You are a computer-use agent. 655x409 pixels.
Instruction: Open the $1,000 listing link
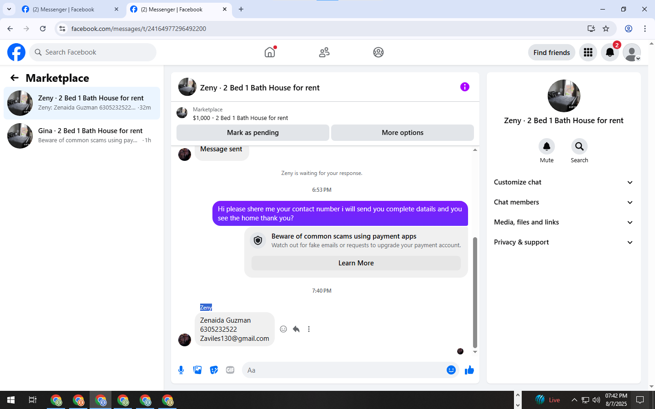click(240, 118)
